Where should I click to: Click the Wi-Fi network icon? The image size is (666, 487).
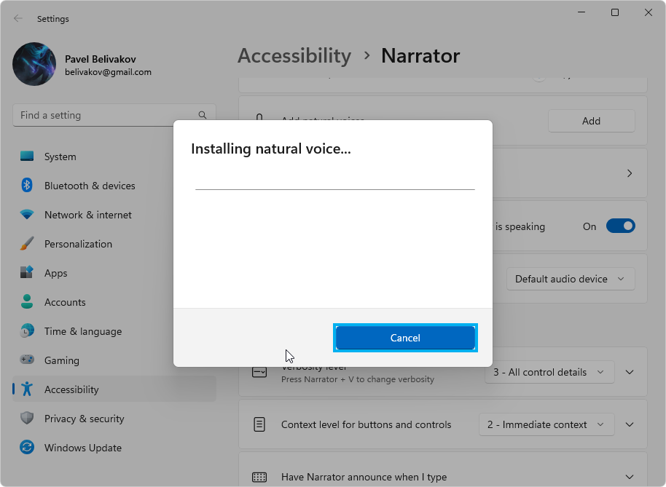point(27,215)
